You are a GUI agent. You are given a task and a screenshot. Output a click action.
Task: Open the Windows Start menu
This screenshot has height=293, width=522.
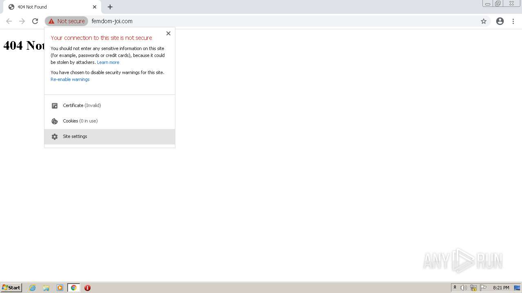11,288
